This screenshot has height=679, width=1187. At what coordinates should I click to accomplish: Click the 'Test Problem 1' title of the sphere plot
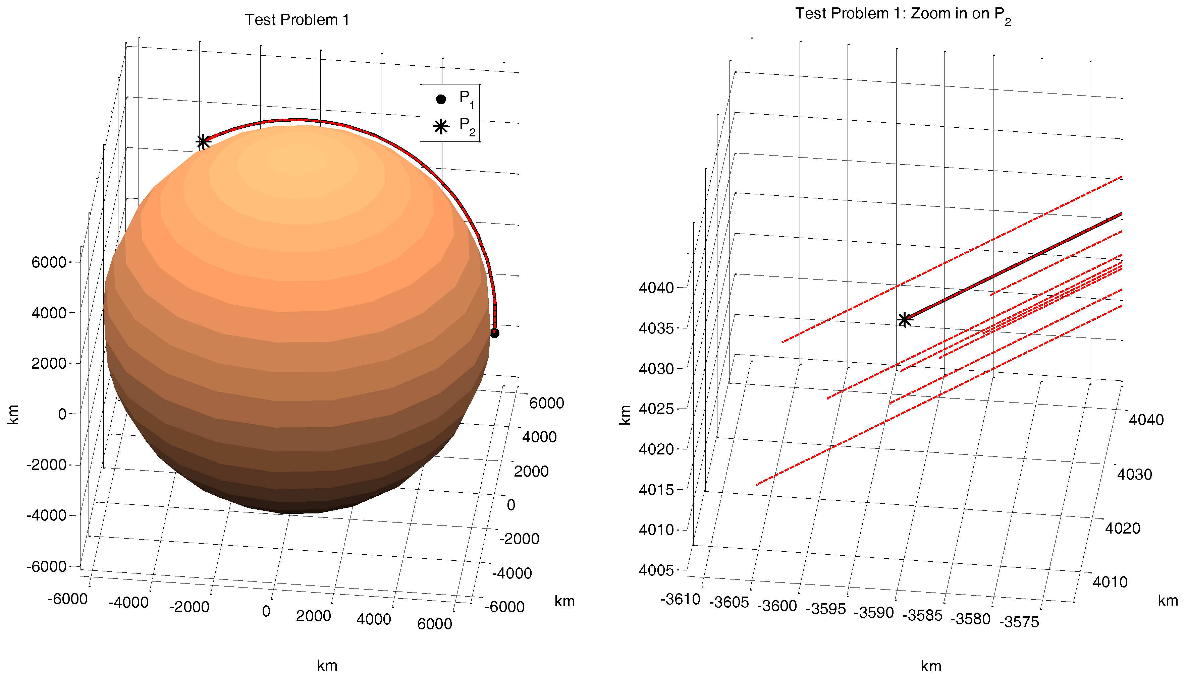click(297, 19)
